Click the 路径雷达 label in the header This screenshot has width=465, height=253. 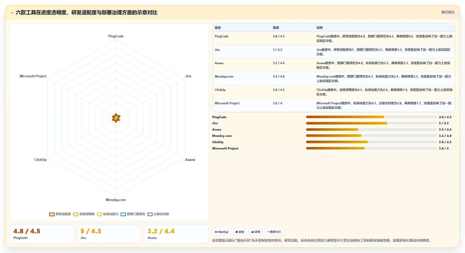coord(448,12)
